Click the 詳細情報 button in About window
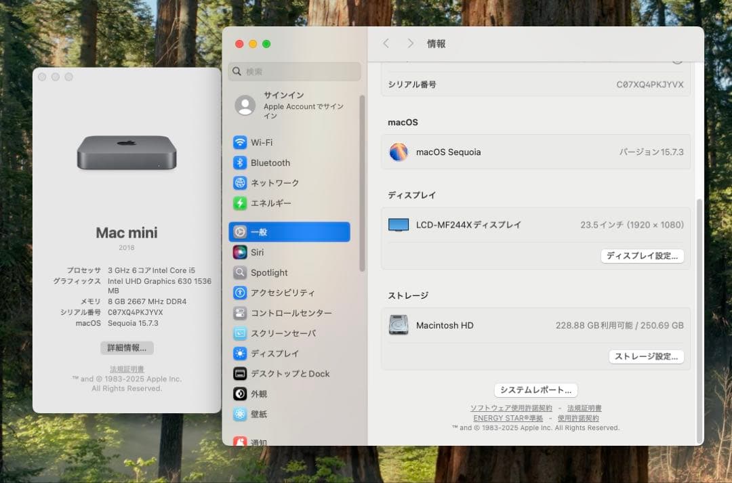The height and width of the screenshot is (483, 732). coord(126,348)
